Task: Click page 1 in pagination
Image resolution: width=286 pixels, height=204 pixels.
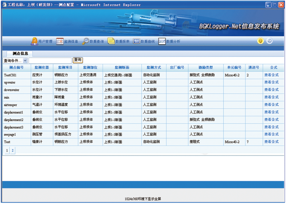Action: coord(7,151)
